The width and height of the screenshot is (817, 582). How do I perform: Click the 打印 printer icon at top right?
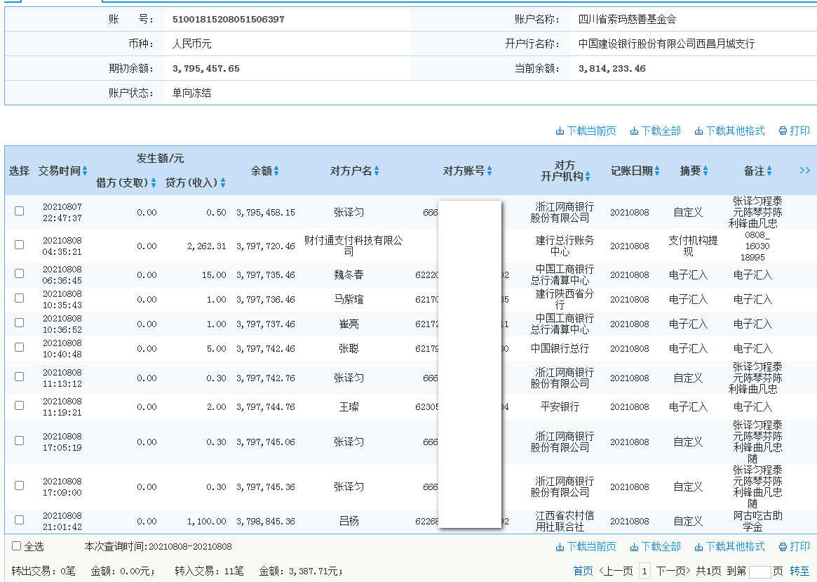783,131
